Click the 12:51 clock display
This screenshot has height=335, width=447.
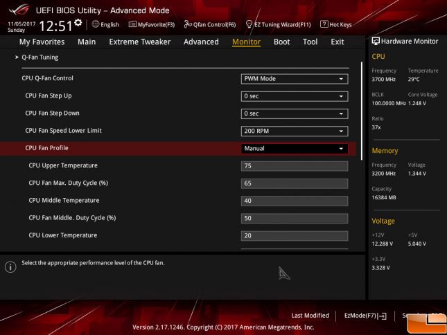point(55,26)
